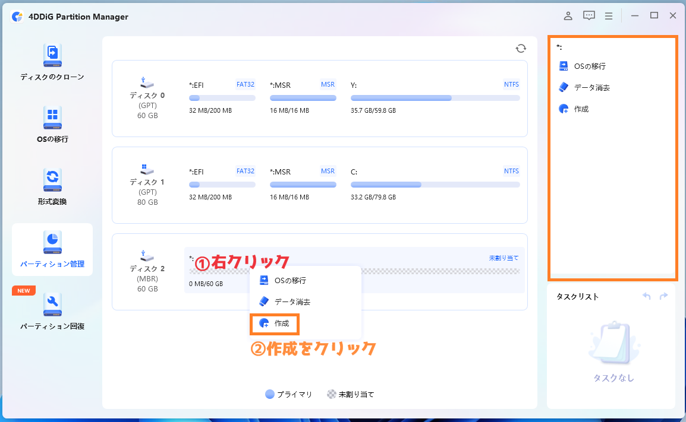Click the FAT32 tag on ディスク 1

coord(246,171)
